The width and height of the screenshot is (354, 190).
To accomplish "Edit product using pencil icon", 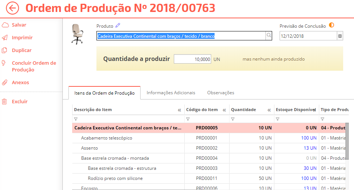I will [118, 25].
